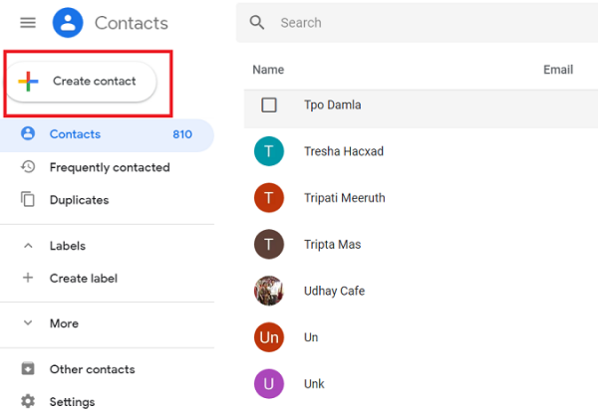Click the search magnifier icon
This screenshot has width=598, height=414.
(257, 22)
